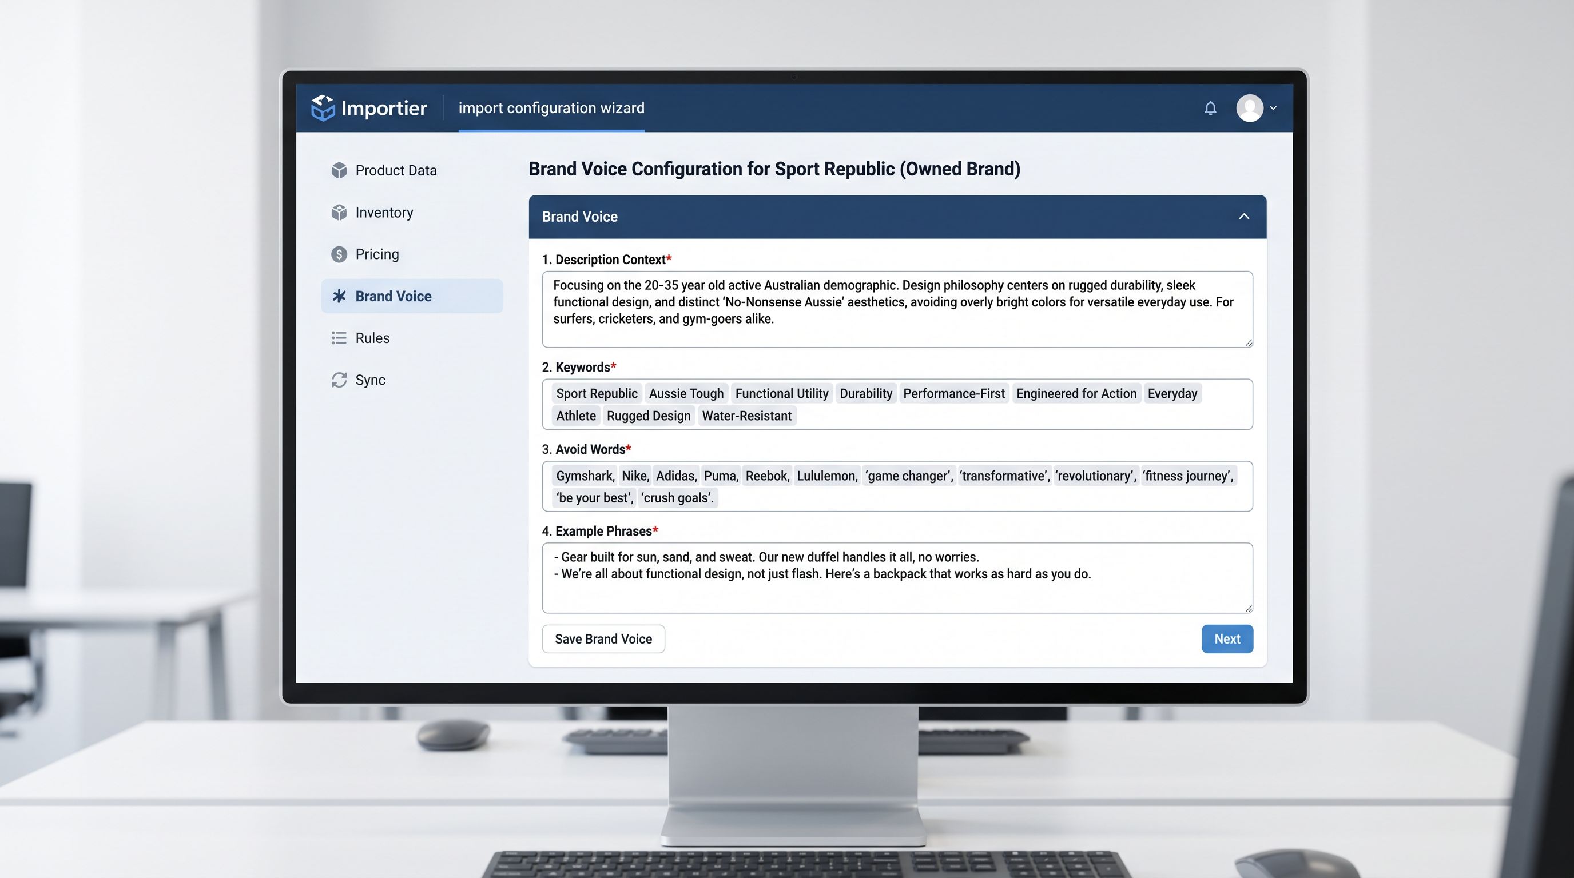
Task: Click the 'Performance-First' keyword tag
Action: 954,393
